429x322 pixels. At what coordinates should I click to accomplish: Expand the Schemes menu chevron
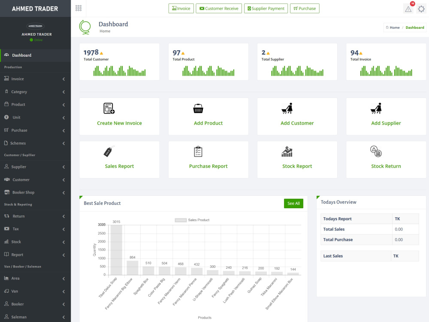(x=64, y=143)
